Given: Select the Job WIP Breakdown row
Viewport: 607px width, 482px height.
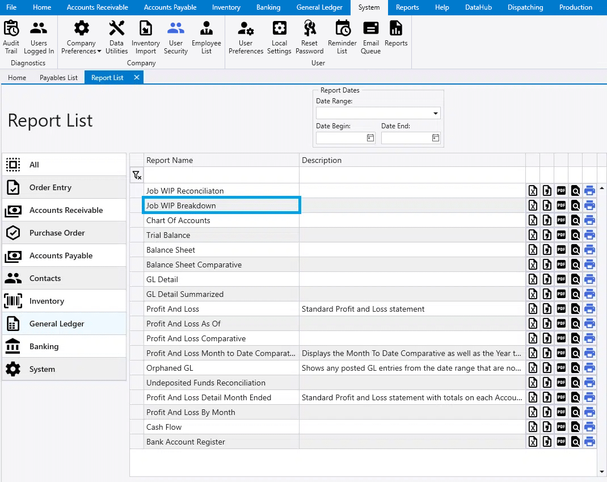Looking at the screenshot, I should point(221,206).
